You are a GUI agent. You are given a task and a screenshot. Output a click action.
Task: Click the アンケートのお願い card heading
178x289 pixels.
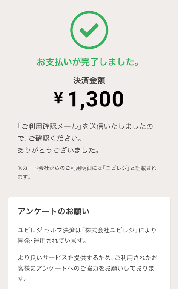click(54, 211)
